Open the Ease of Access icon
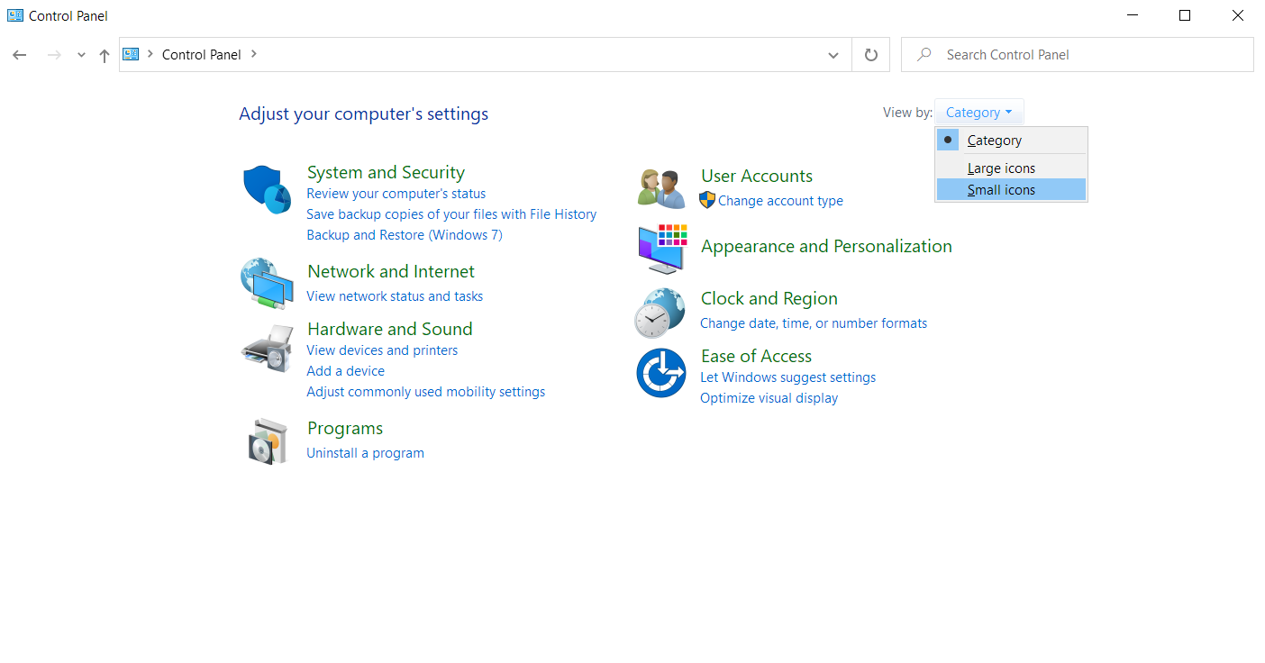1265x663 pixels. (x=661, y=372)
